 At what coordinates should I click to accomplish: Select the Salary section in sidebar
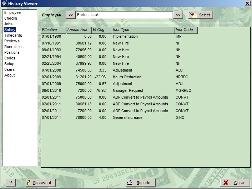(10, 30)
